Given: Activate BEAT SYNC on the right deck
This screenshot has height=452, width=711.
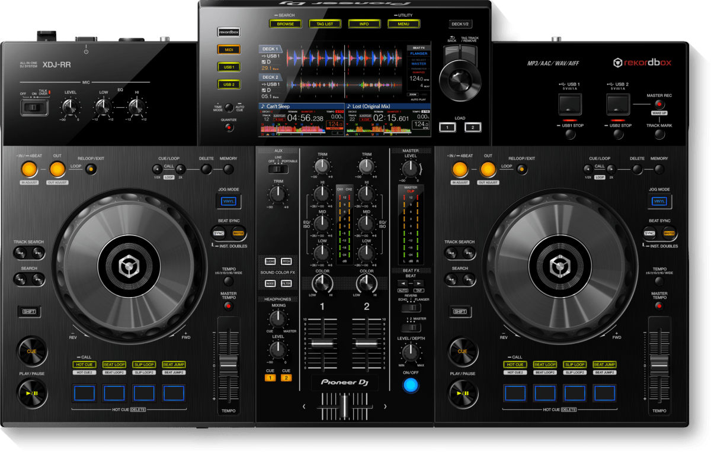Looking at the screenshot, I should click(649, 233).
